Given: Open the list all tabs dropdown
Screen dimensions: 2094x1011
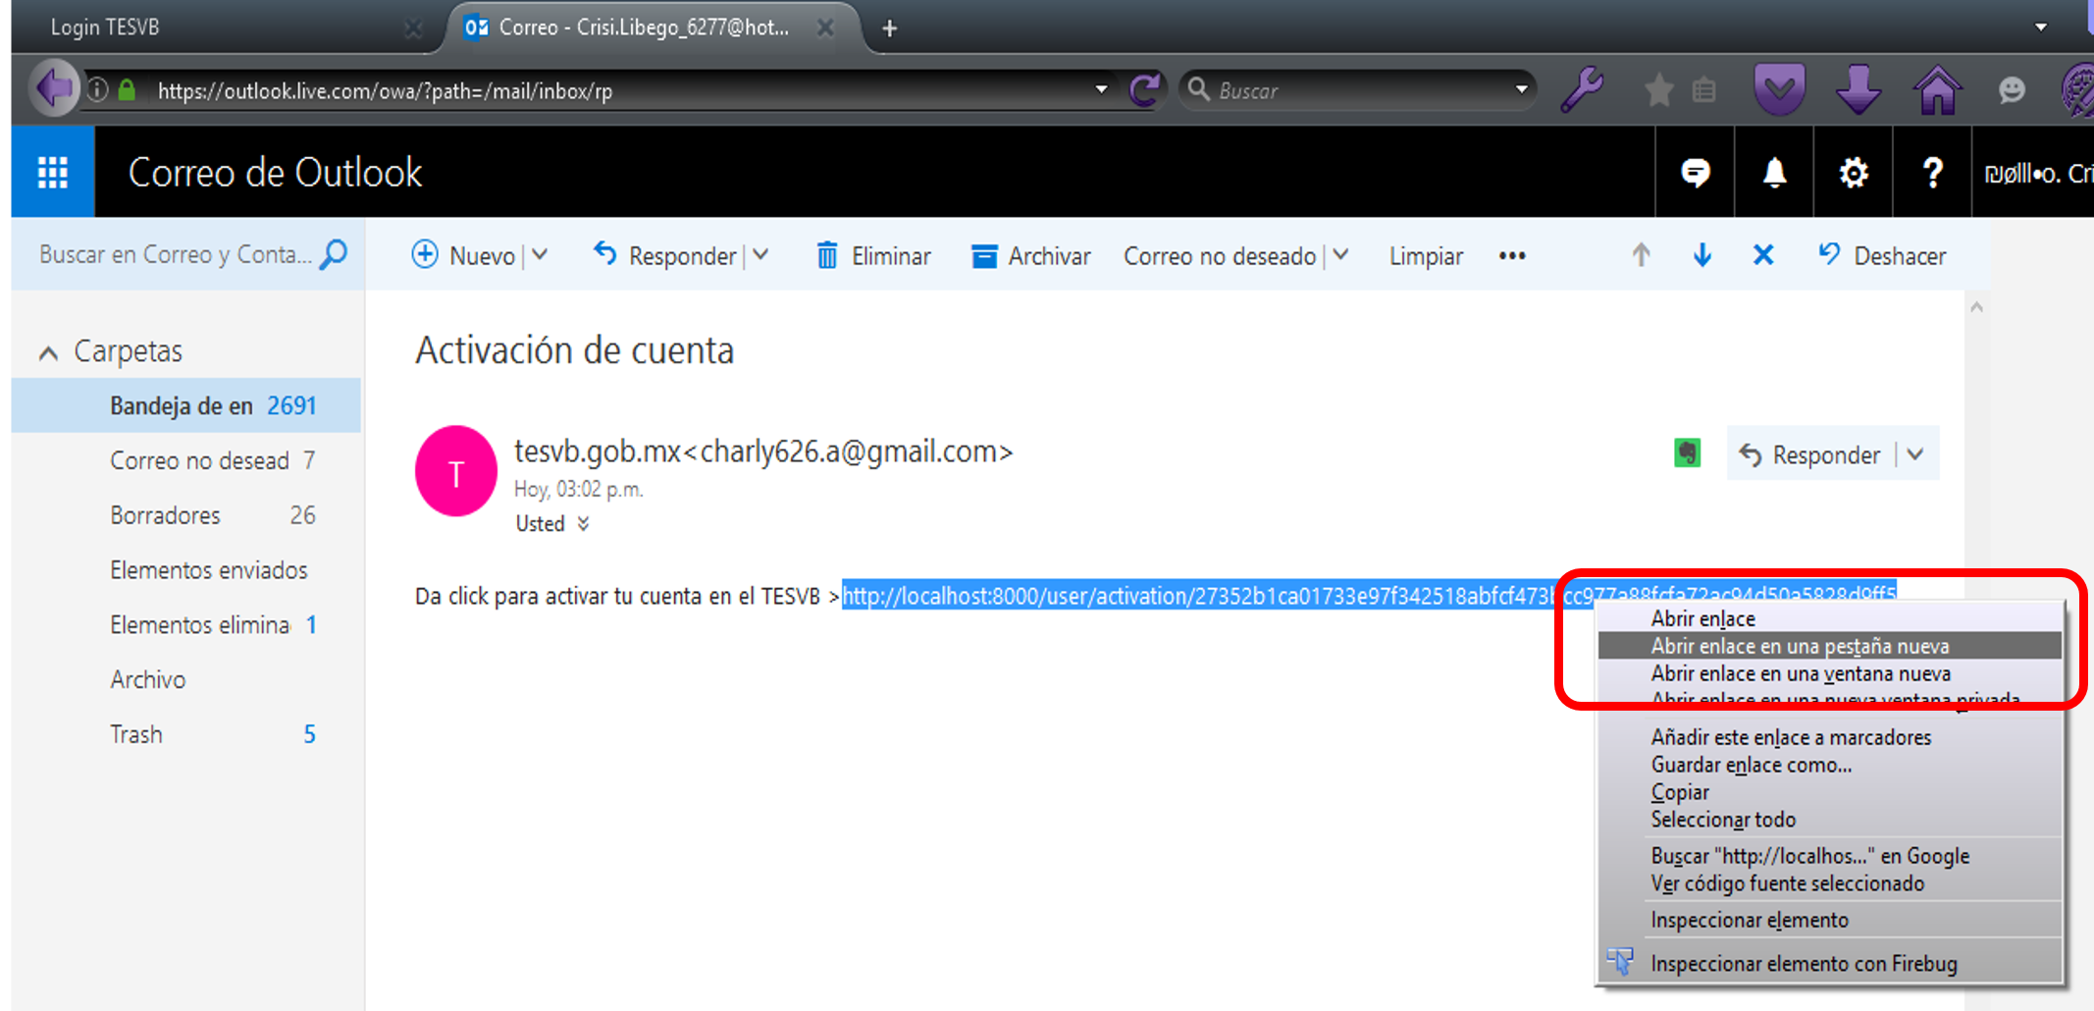Looking at the screenshot, I should (x=2041, y=27).
